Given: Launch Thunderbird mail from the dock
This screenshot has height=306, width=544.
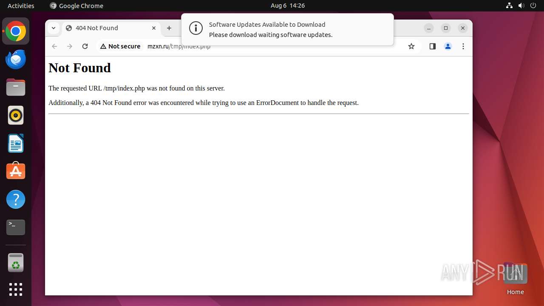Looking at the screenshot, I should tap(16, 59).
